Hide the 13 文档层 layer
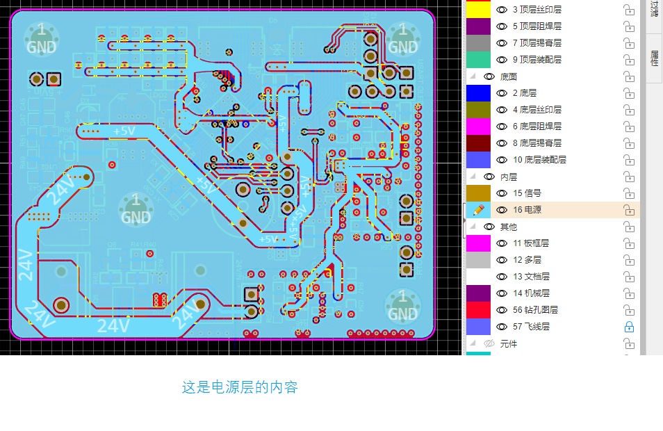This screenshot has width=663, height=431. (502, 277)
